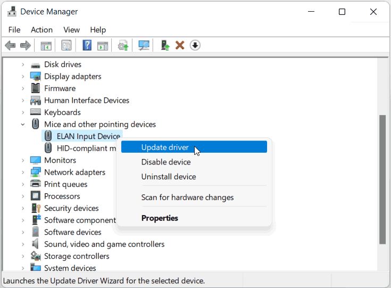Viewport: 391px width, 288px height.
Task: Open the Help question-mark toolbar icon
Action: pyautogui.click(x=87, y=45)
